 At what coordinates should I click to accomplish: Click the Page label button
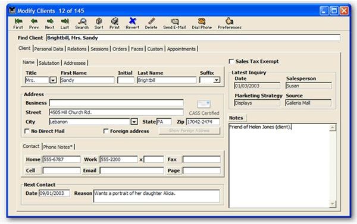[174, 171]
